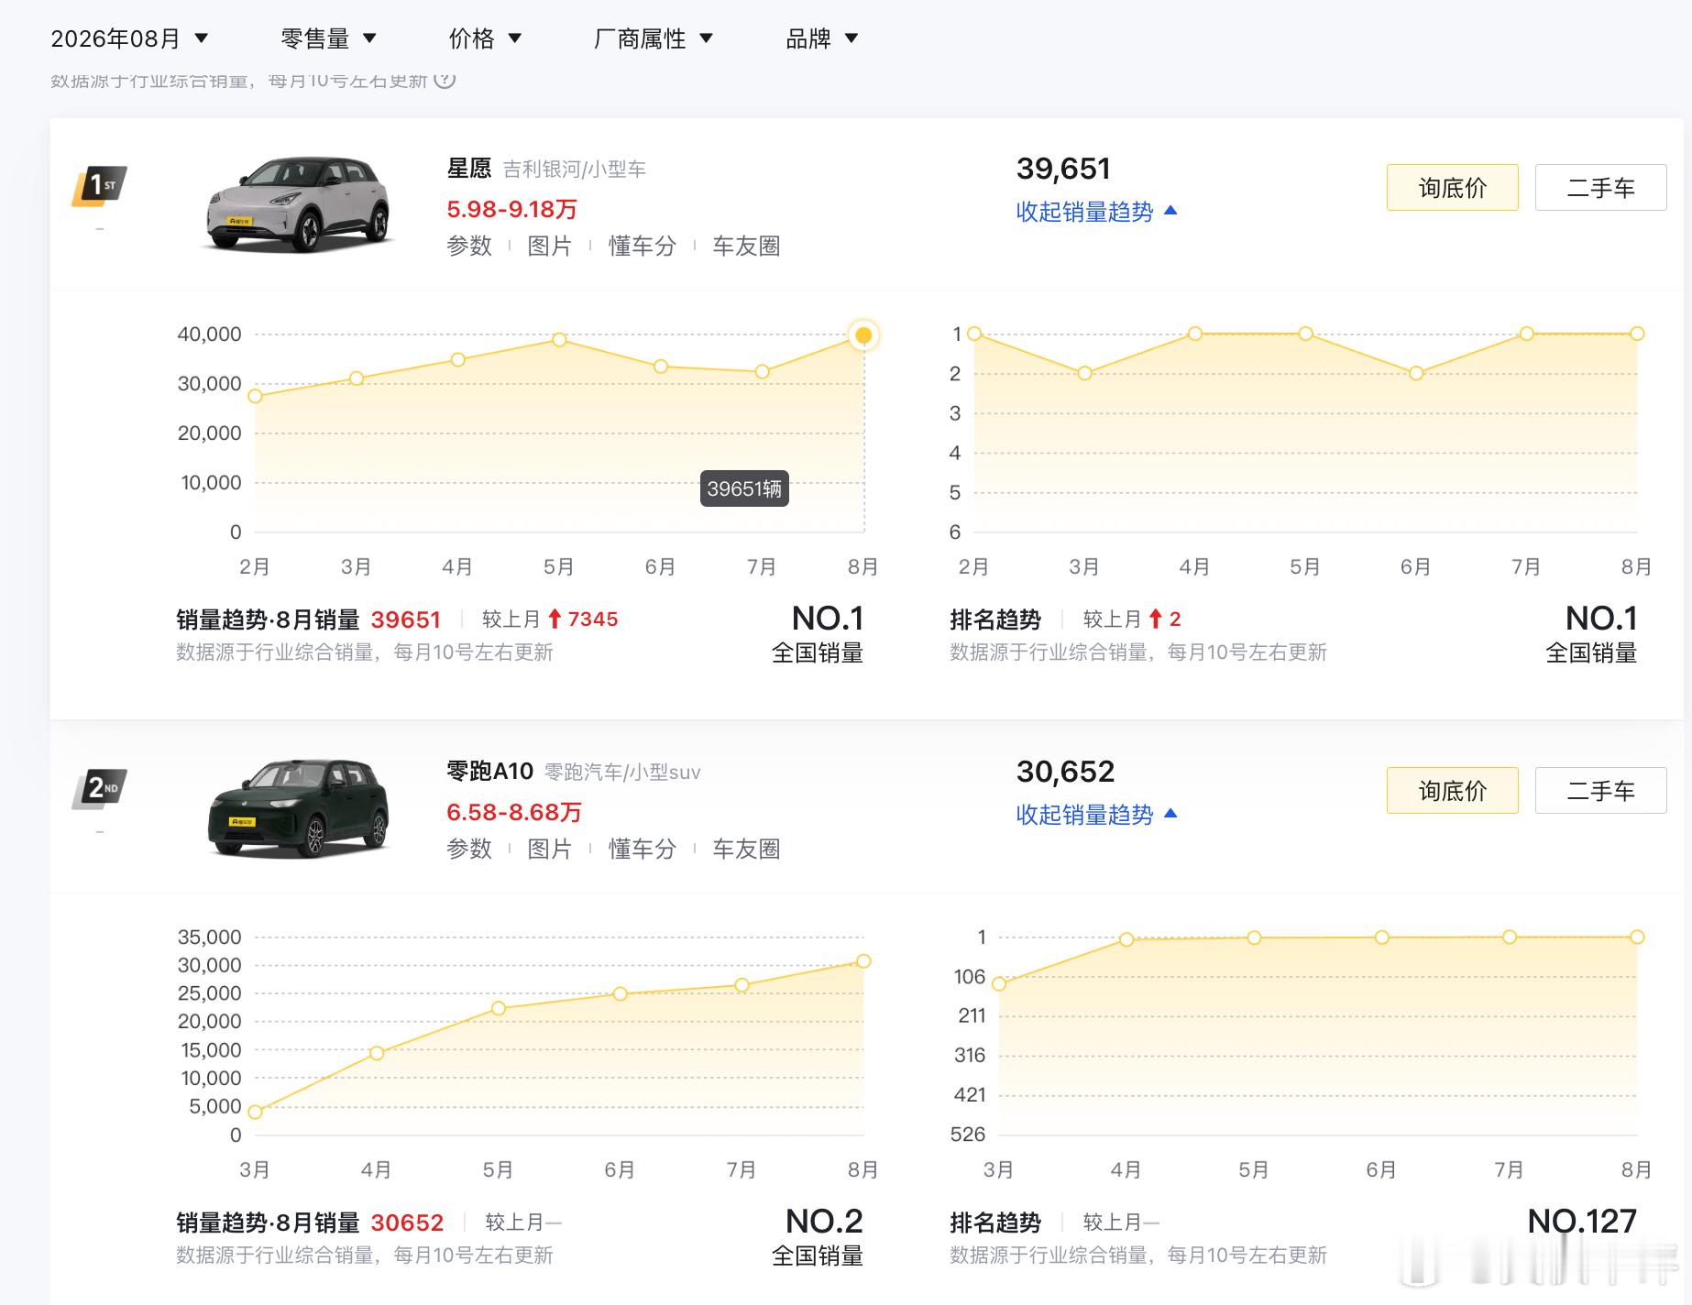Click the 39,651 sales figure
This screenshot has height=1305, width=1692.
click(x=1063, y=169)
